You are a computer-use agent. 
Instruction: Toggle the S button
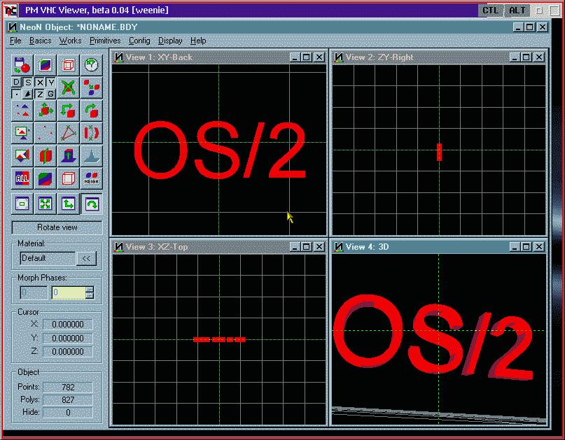(28, 83)
